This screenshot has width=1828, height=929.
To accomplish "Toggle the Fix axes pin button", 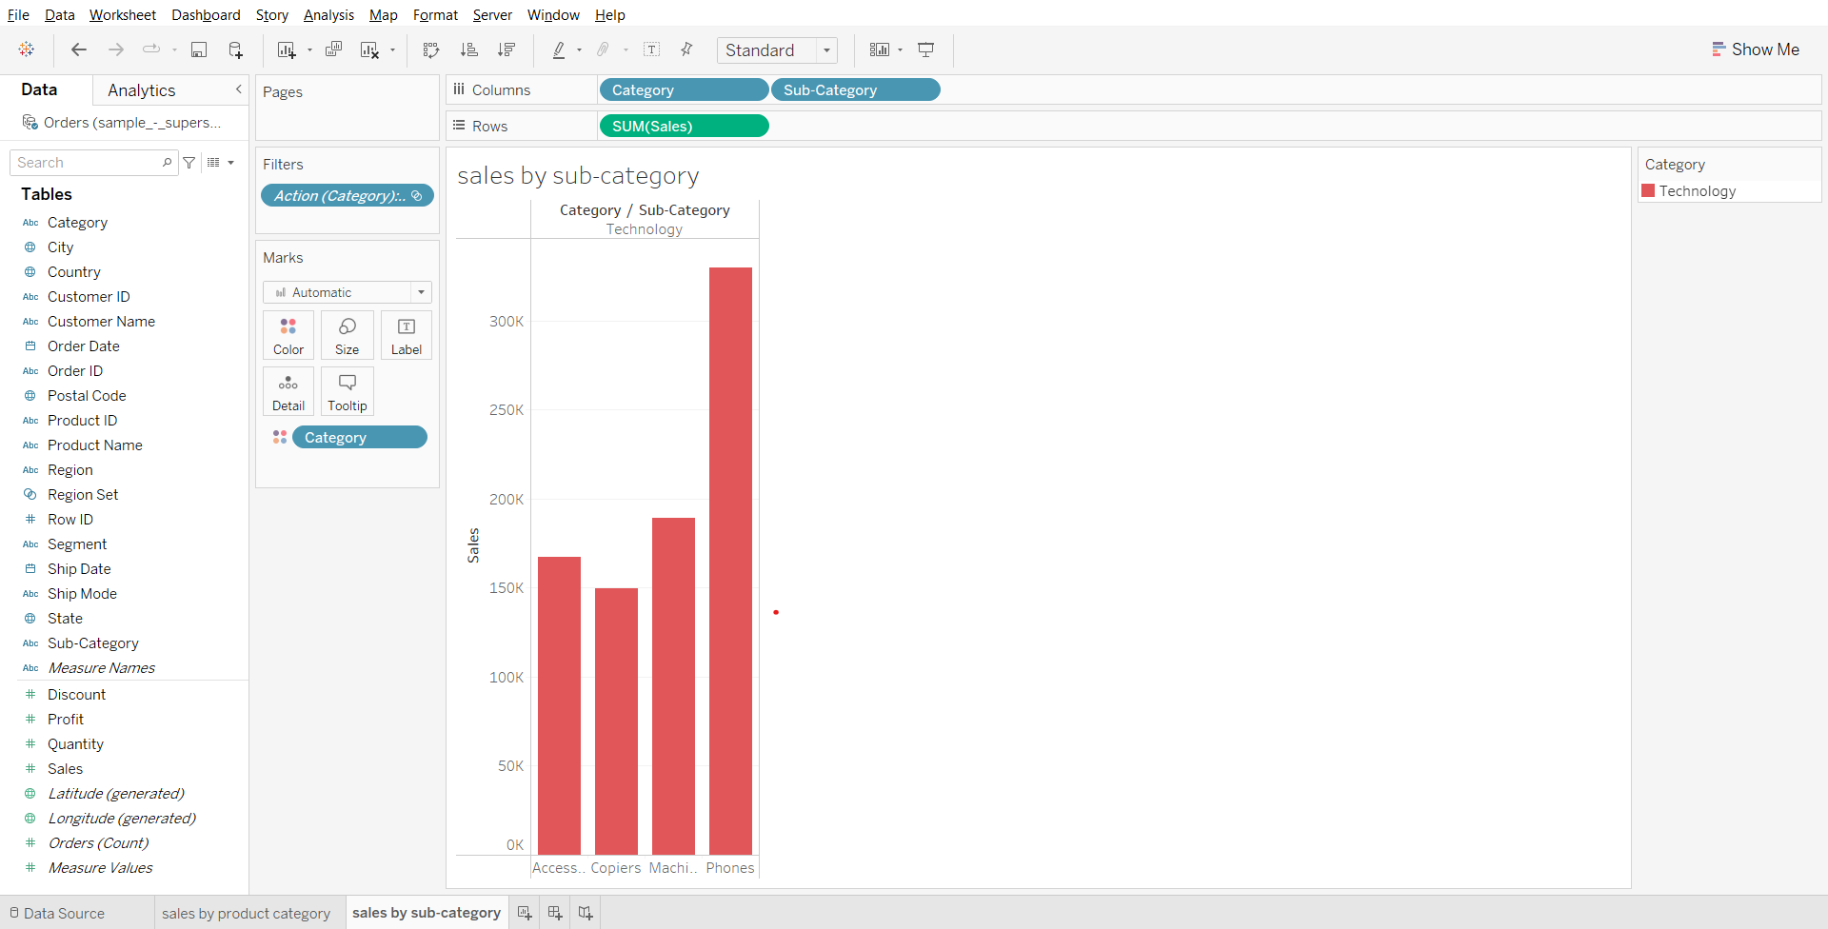I will pyautogui.click(x=686, y=49).
